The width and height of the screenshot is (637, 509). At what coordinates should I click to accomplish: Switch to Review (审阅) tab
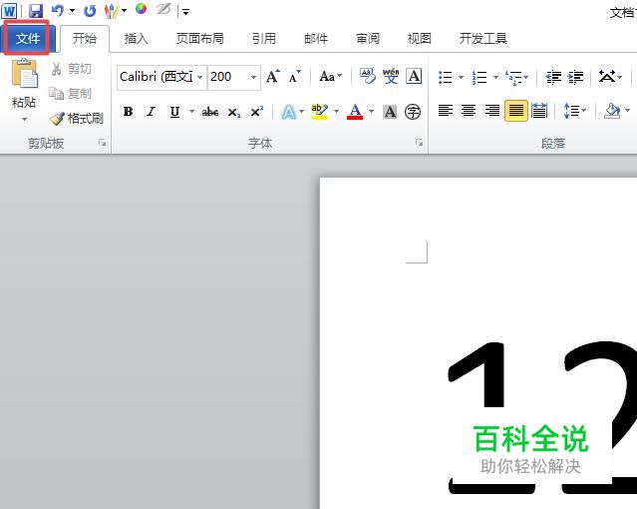(x=368, y=39)
